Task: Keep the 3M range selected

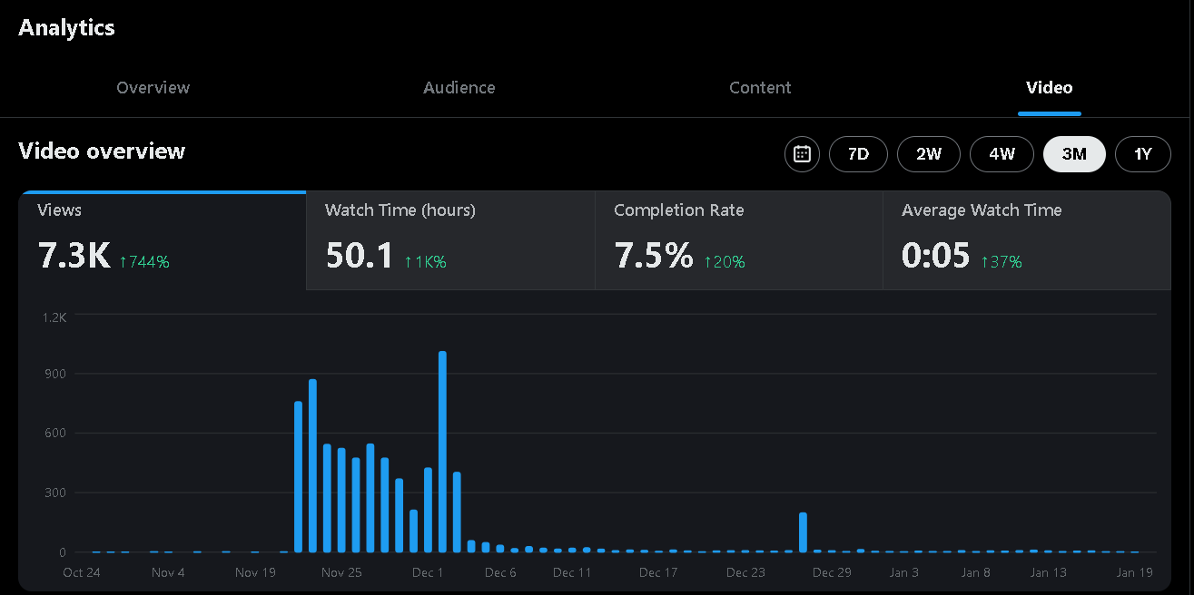Action: click(1074, 154)
